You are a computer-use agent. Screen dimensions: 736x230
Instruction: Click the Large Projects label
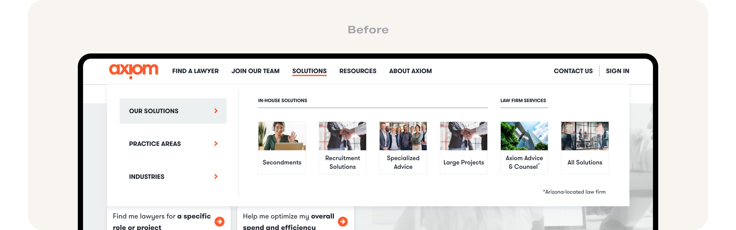point(464,163)
